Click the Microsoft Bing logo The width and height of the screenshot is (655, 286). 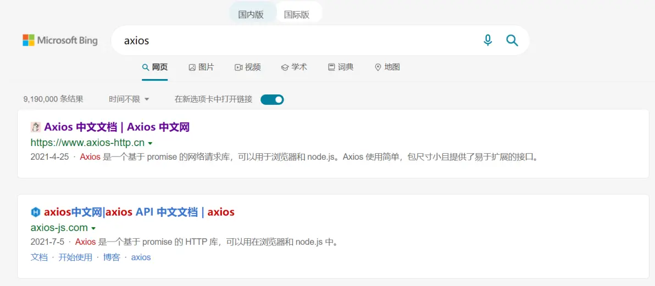pyautogui.click(x=60, y=41)
